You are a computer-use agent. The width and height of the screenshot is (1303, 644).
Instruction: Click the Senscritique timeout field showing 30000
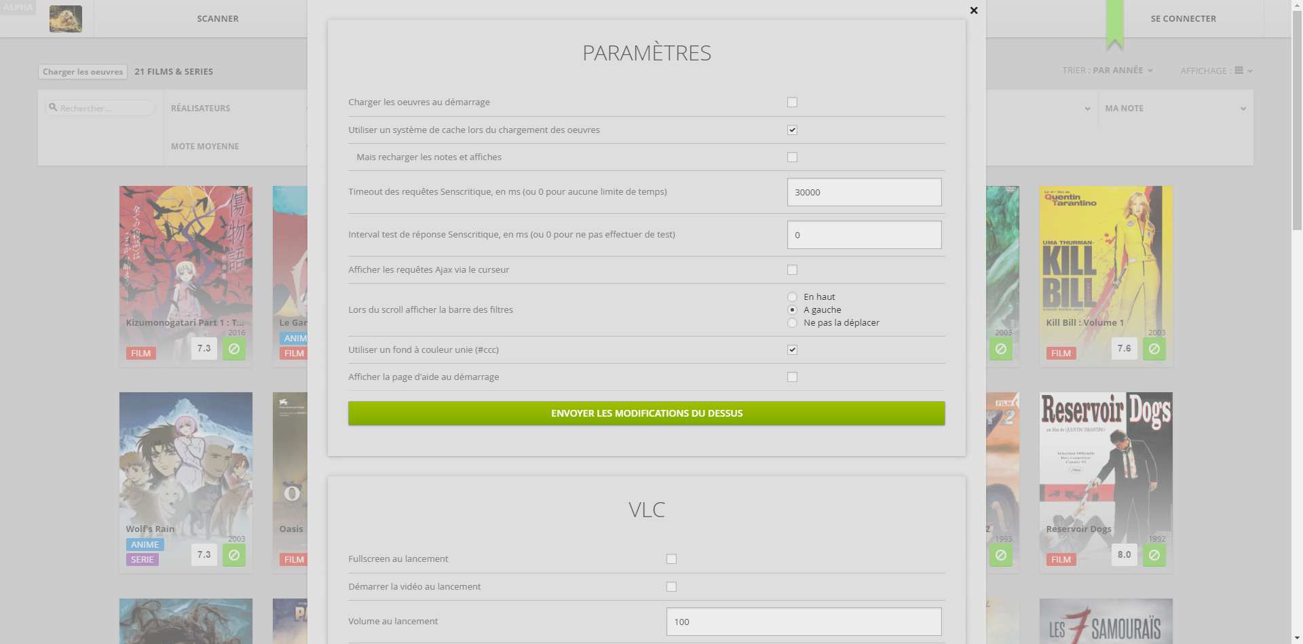click(864, 192)
